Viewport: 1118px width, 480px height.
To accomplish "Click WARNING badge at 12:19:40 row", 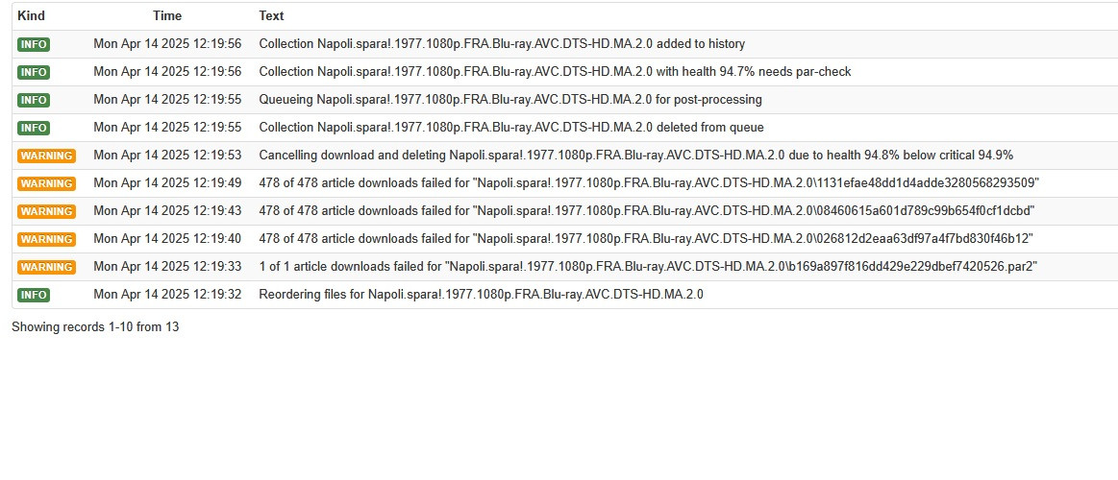I will (46, 239).
